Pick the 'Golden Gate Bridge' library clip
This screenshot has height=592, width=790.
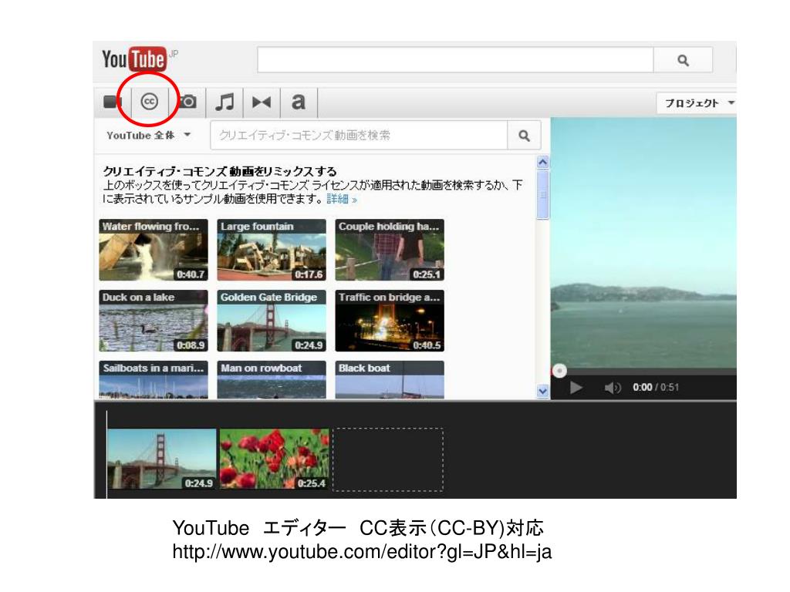pos(272,321)
